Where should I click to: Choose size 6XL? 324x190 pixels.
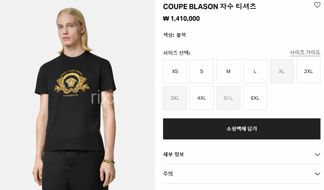coord(255,98)
